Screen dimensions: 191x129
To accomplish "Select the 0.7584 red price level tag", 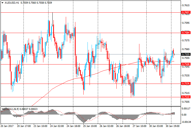I will 186,33.
